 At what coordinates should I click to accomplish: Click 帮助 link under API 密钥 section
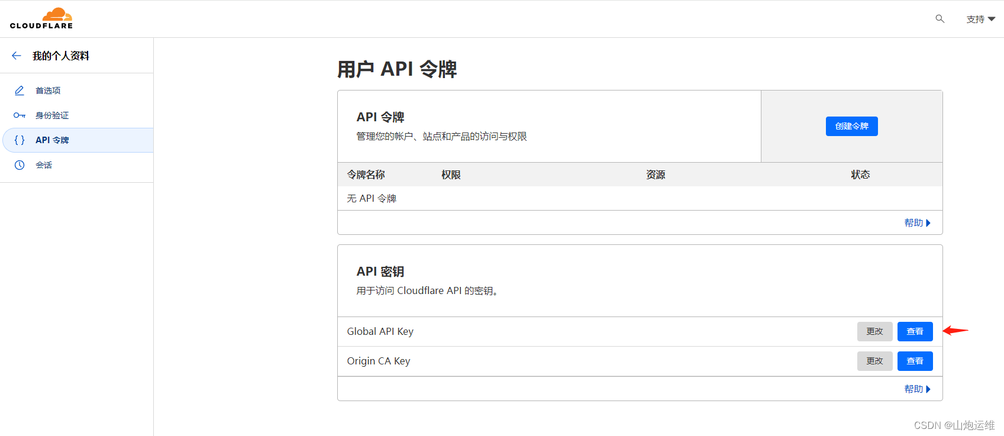pyautogui.click(x=917, y=389)
